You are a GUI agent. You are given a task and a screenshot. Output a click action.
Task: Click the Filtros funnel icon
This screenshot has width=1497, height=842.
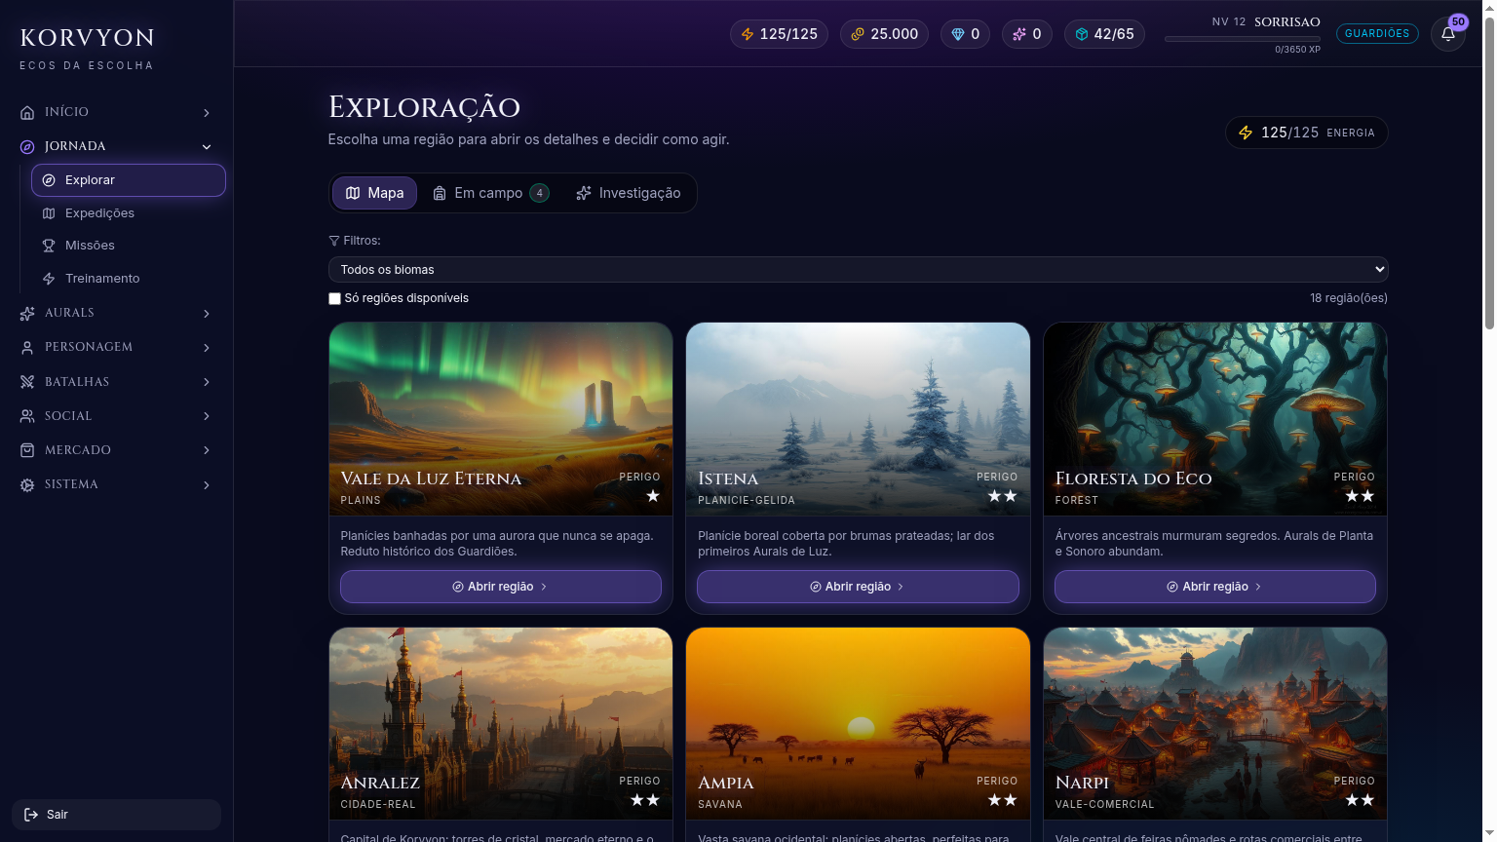click(x=334, y=241)
